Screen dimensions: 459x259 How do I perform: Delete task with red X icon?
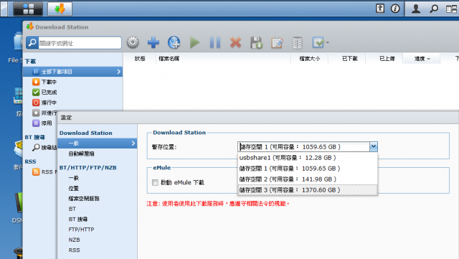tap(236, 42)
